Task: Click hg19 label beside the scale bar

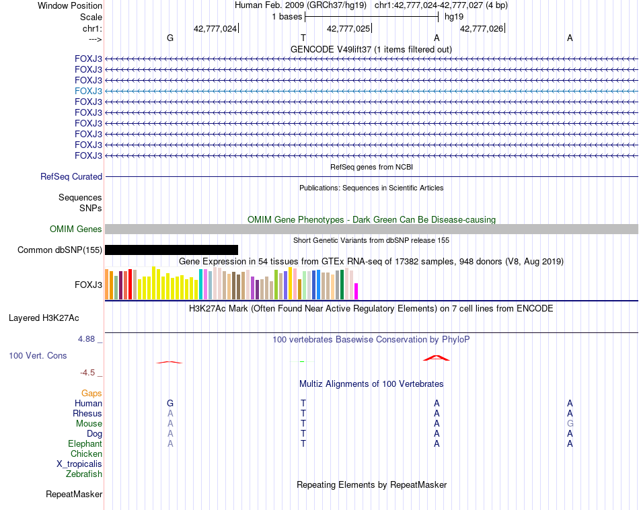Action: (x=453, y=17)
